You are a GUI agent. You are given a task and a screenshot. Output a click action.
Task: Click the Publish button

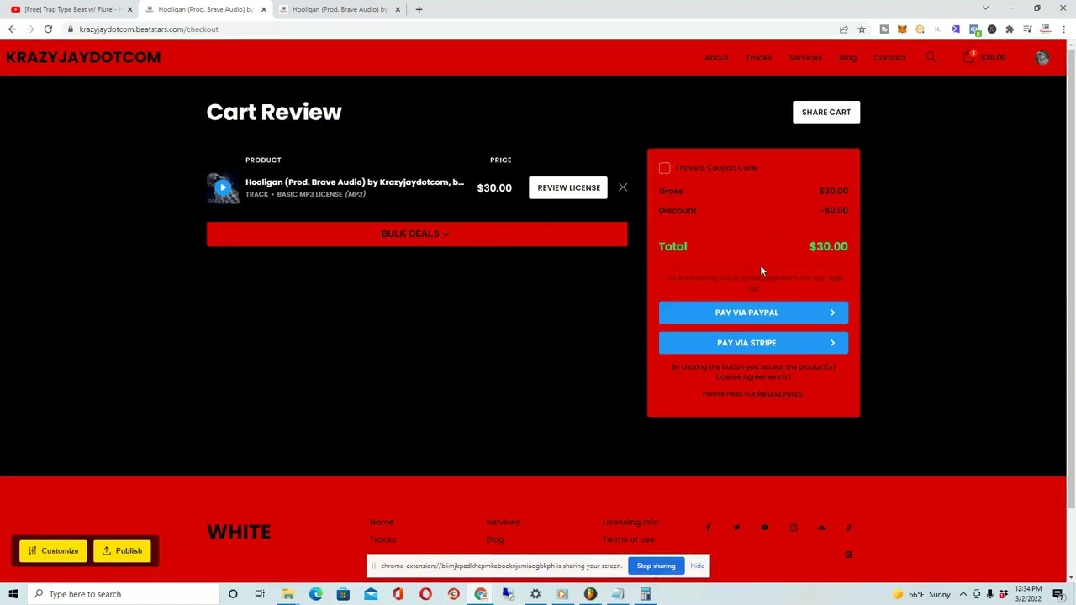click(122, 551)
